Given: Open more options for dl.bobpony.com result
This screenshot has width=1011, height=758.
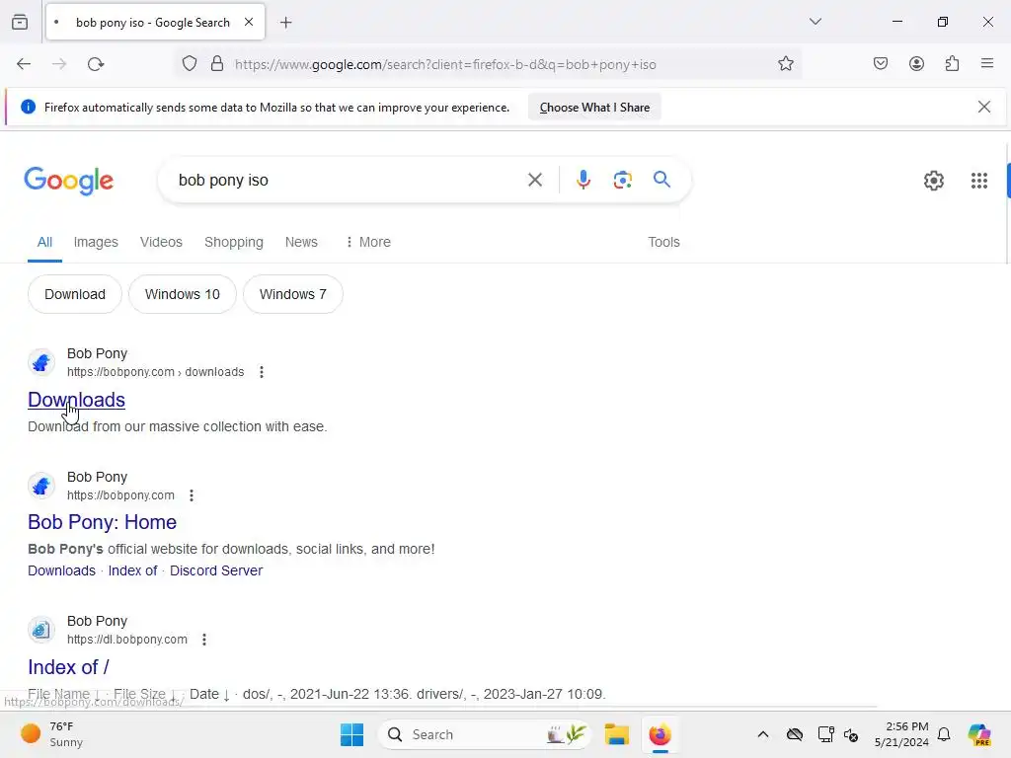Looking at the screenshot, I should tap(204, 640).
